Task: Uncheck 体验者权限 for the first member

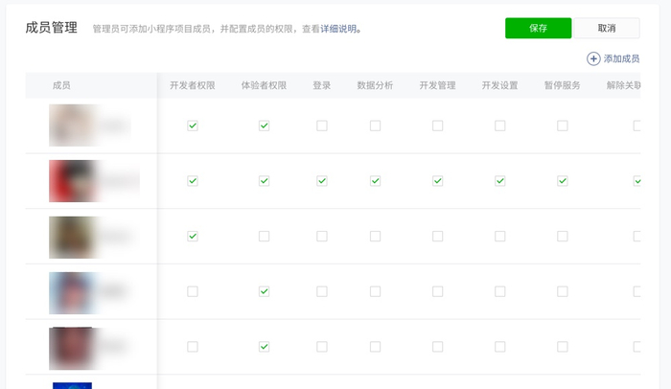Action: click(265, 126)
